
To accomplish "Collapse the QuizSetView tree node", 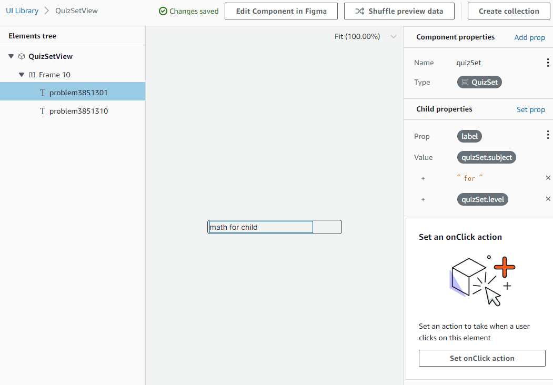I will [x=11, y=56].
